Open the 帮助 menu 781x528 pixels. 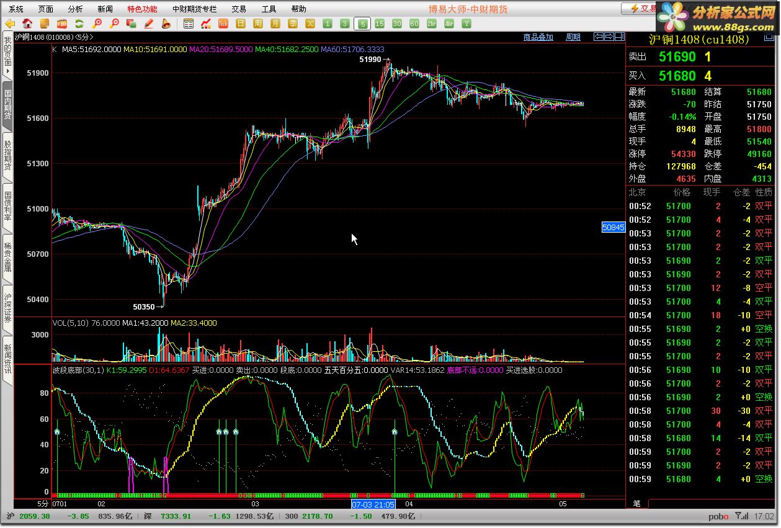pyautogui.click(x=298, y=9)
